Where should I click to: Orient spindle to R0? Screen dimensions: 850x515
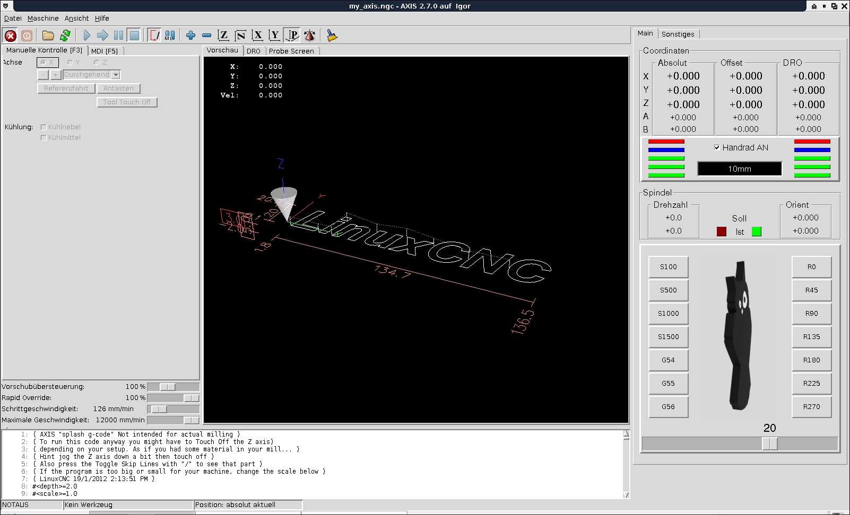(x=812, y=267)
